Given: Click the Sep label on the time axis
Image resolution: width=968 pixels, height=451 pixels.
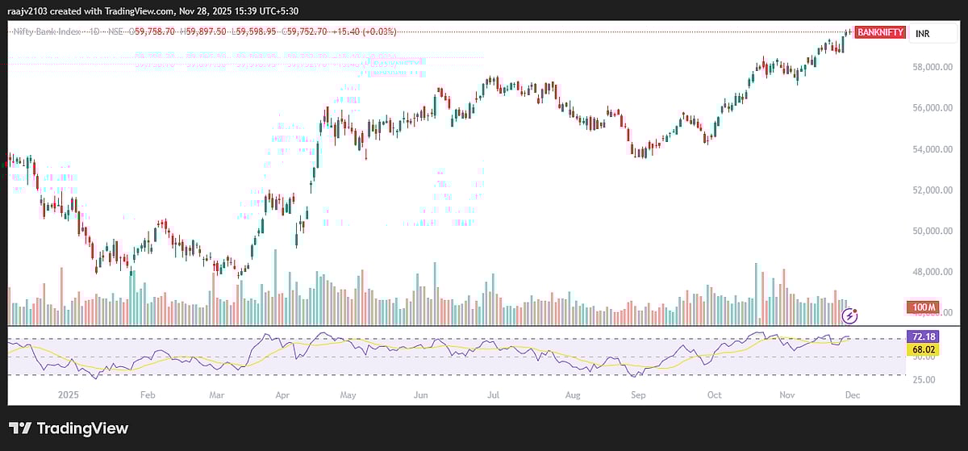Looking at the screenshot, I should (637, 396).
